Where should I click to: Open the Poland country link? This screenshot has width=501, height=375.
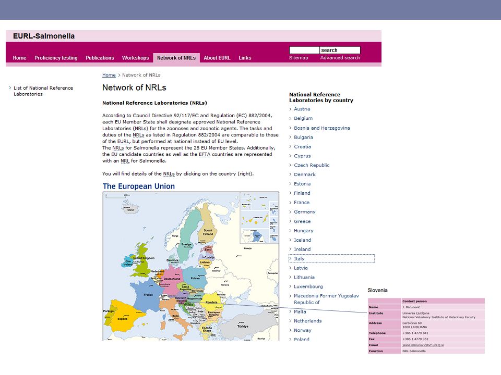(301, 339)
